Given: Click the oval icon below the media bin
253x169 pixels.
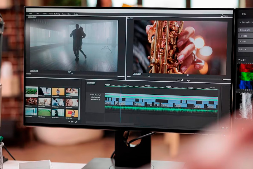Looking at the screenshot, I should pos(69,122).
